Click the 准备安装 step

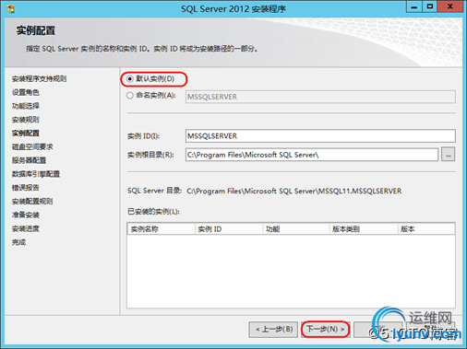[26, 215]
